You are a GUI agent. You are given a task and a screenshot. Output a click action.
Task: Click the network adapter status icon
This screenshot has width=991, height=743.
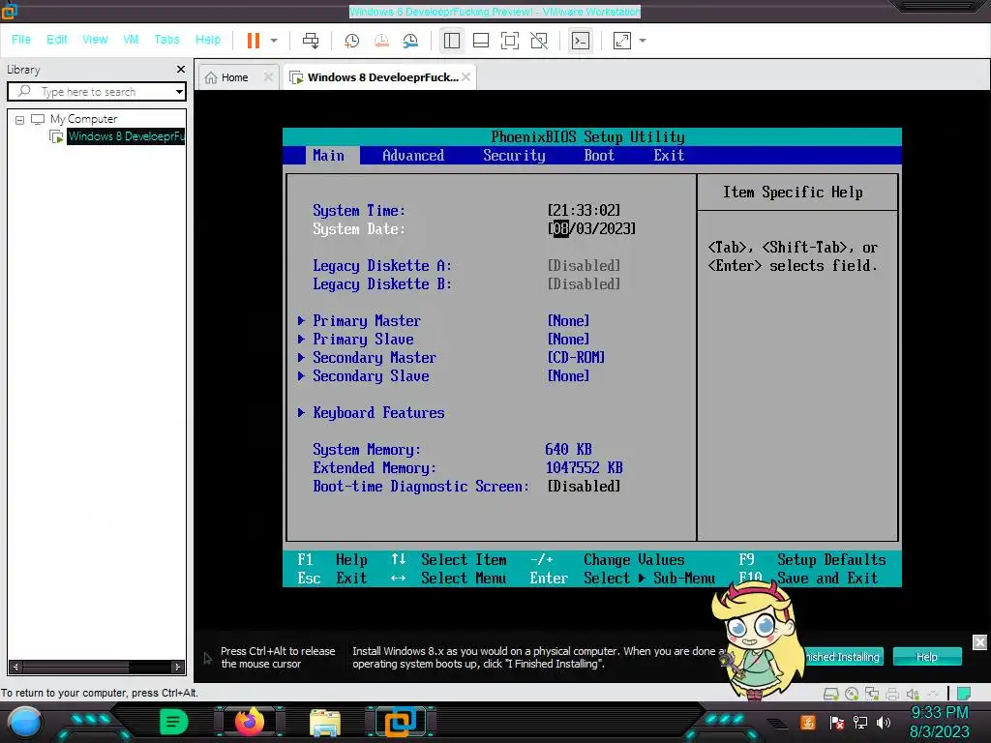872,695
